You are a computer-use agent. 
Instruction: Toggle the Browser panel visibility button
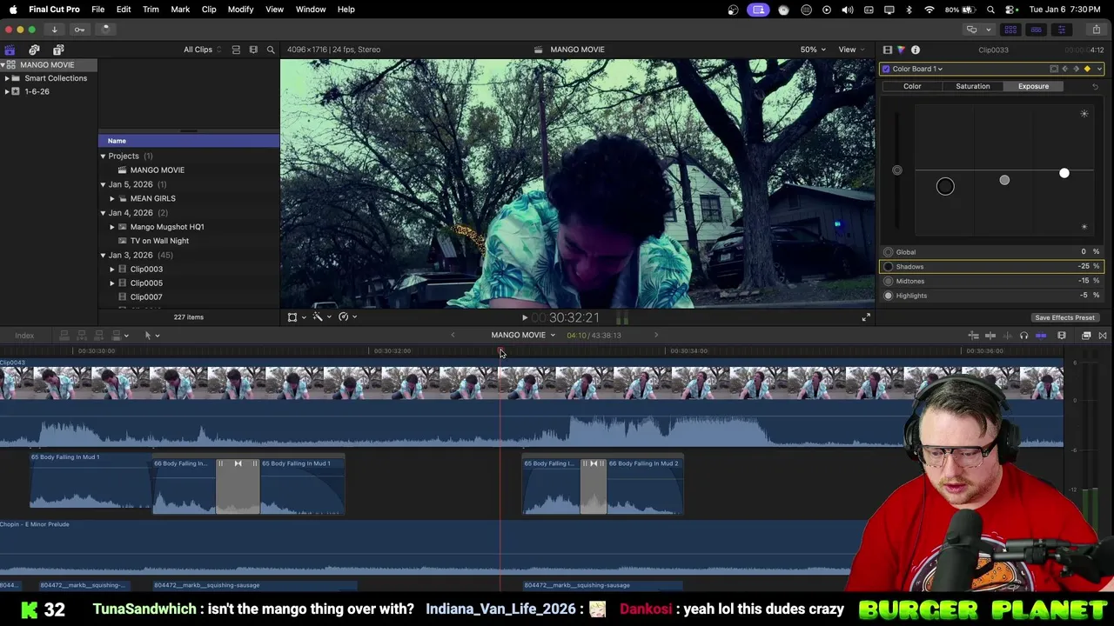(x=1011, y=29)
